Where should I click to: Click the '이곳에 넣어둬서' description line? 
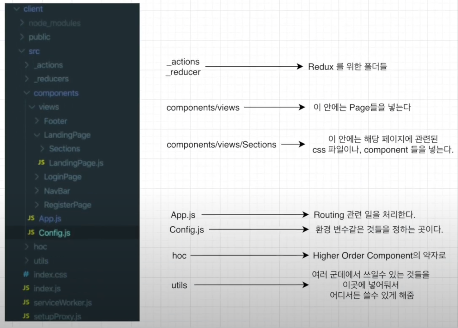click(371, 285)
